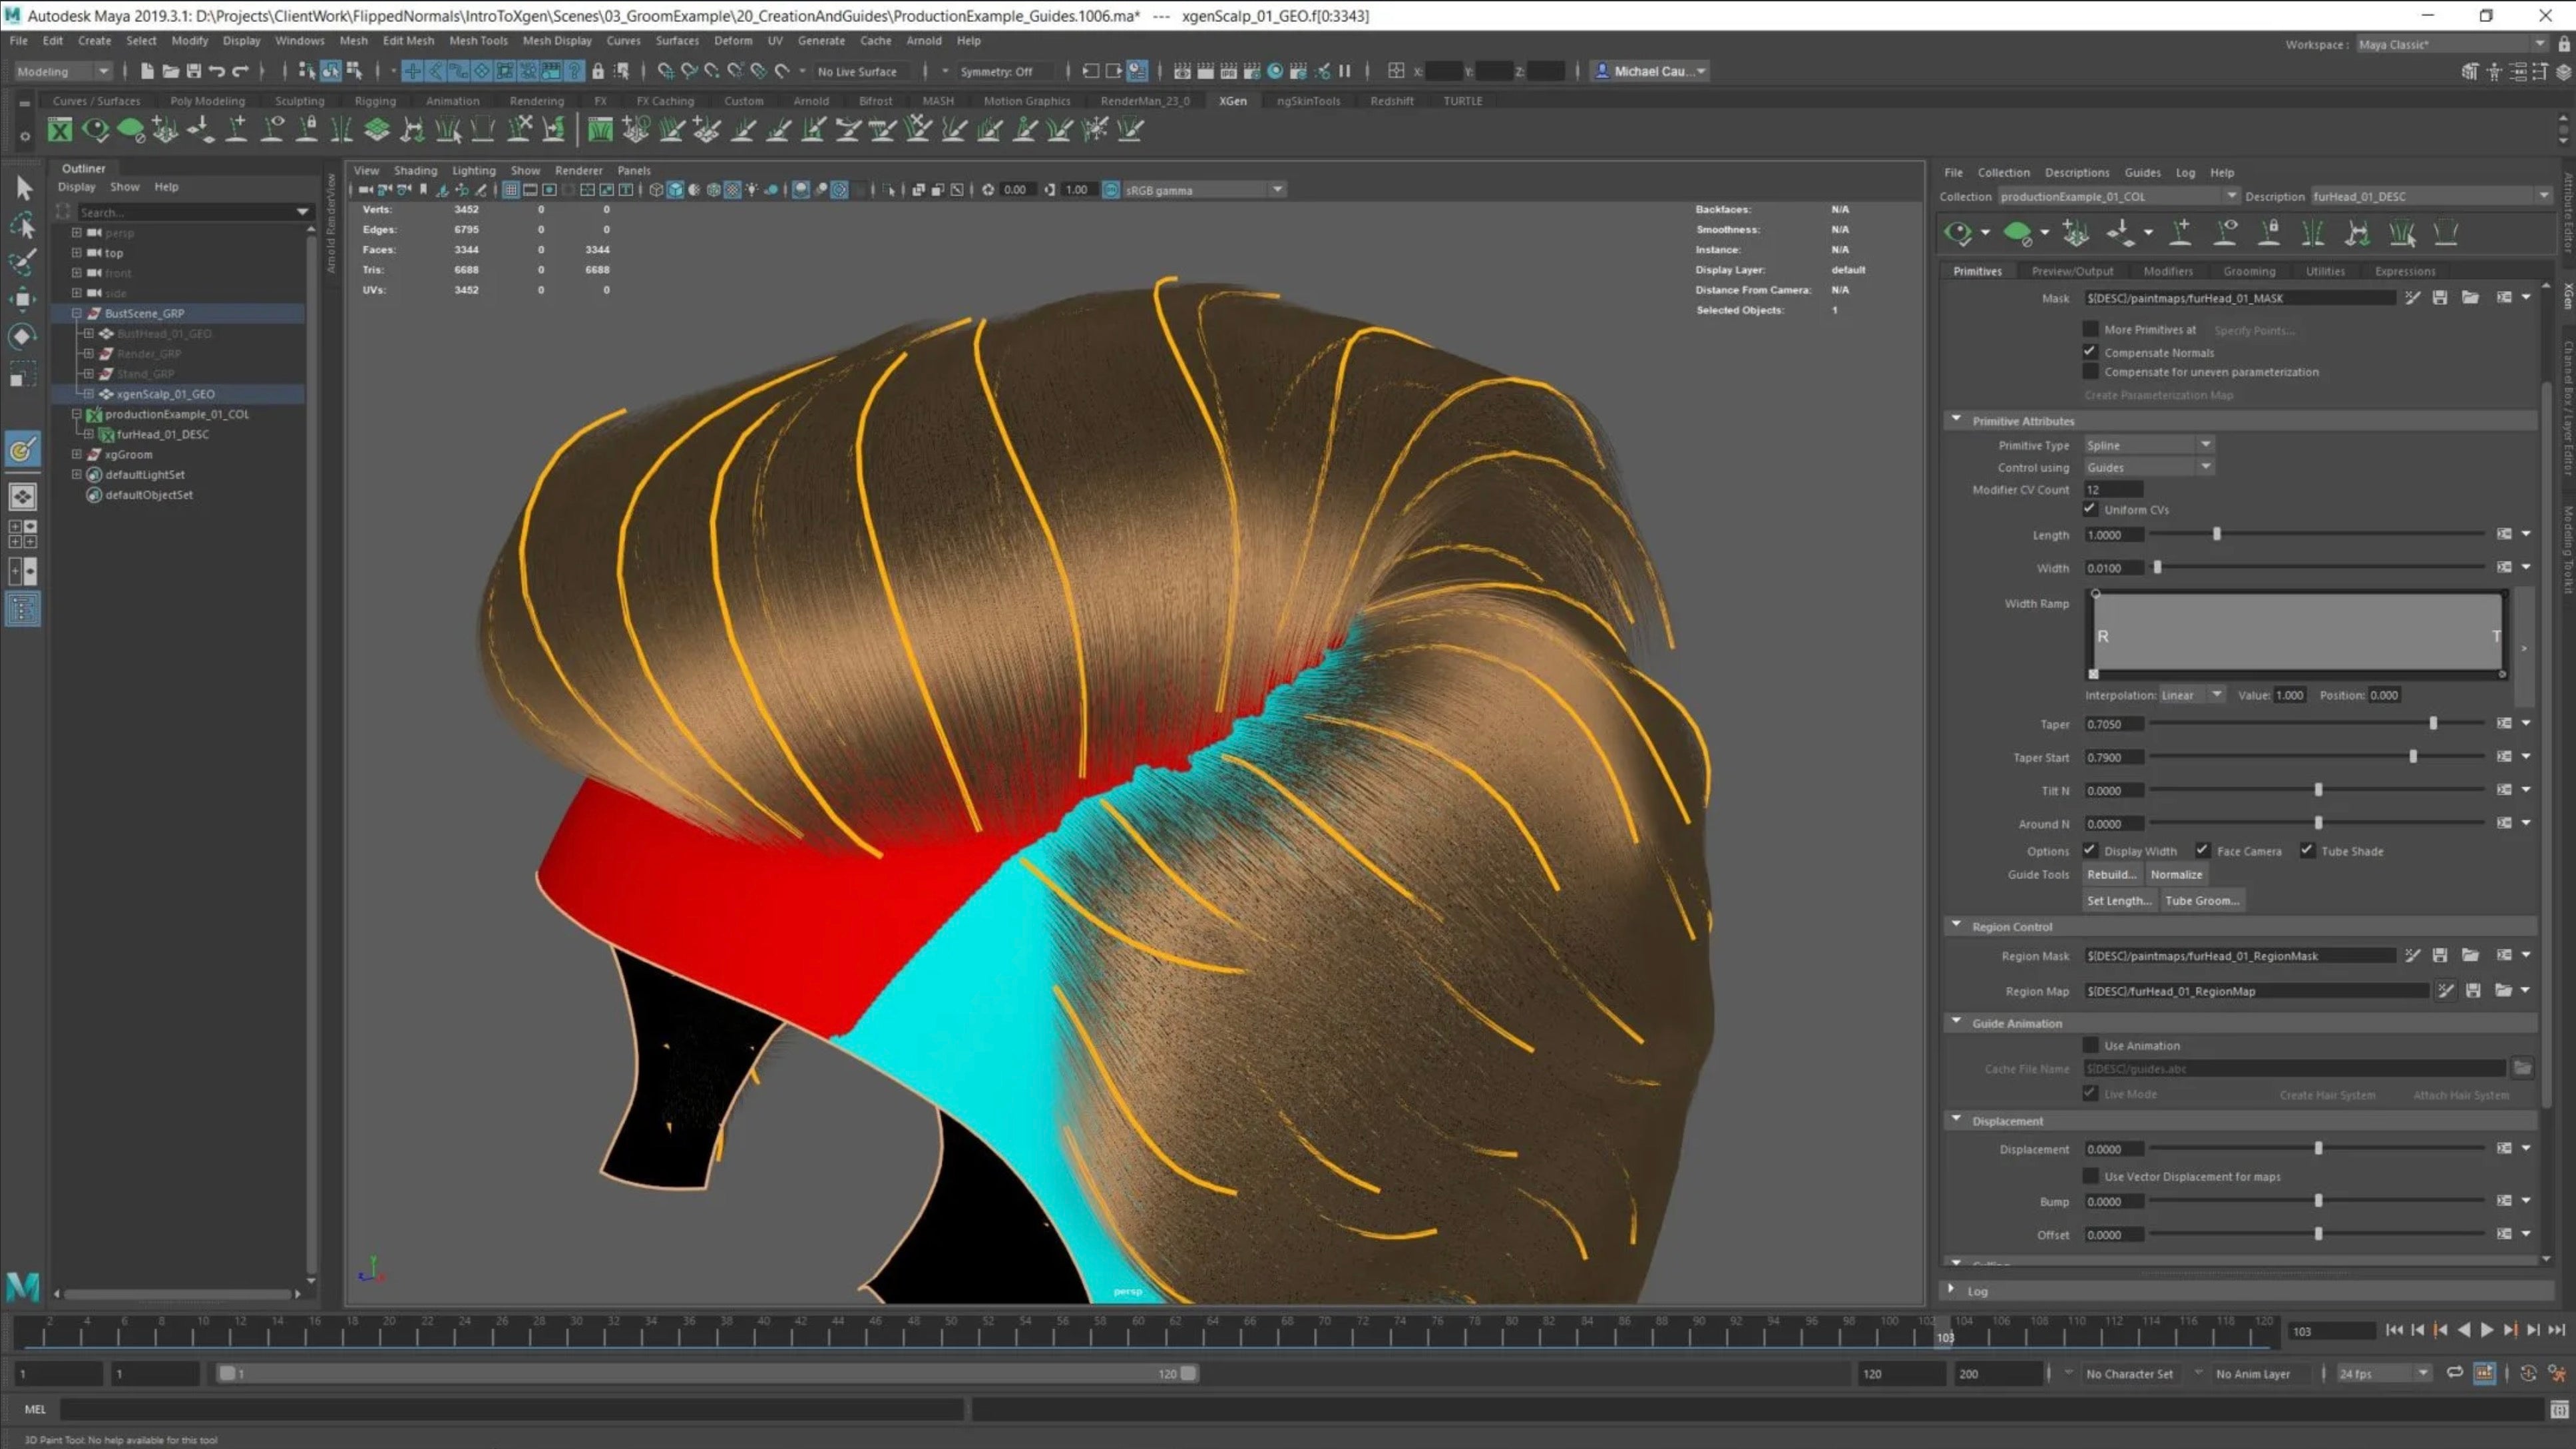Click the preview eye icon in XGen panel
The image size is (2576, 1449).
(x=1958, y=233)
